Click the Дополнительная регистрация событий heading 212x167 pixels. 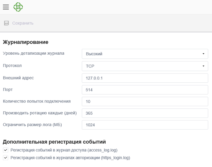(x=54, y=142)
